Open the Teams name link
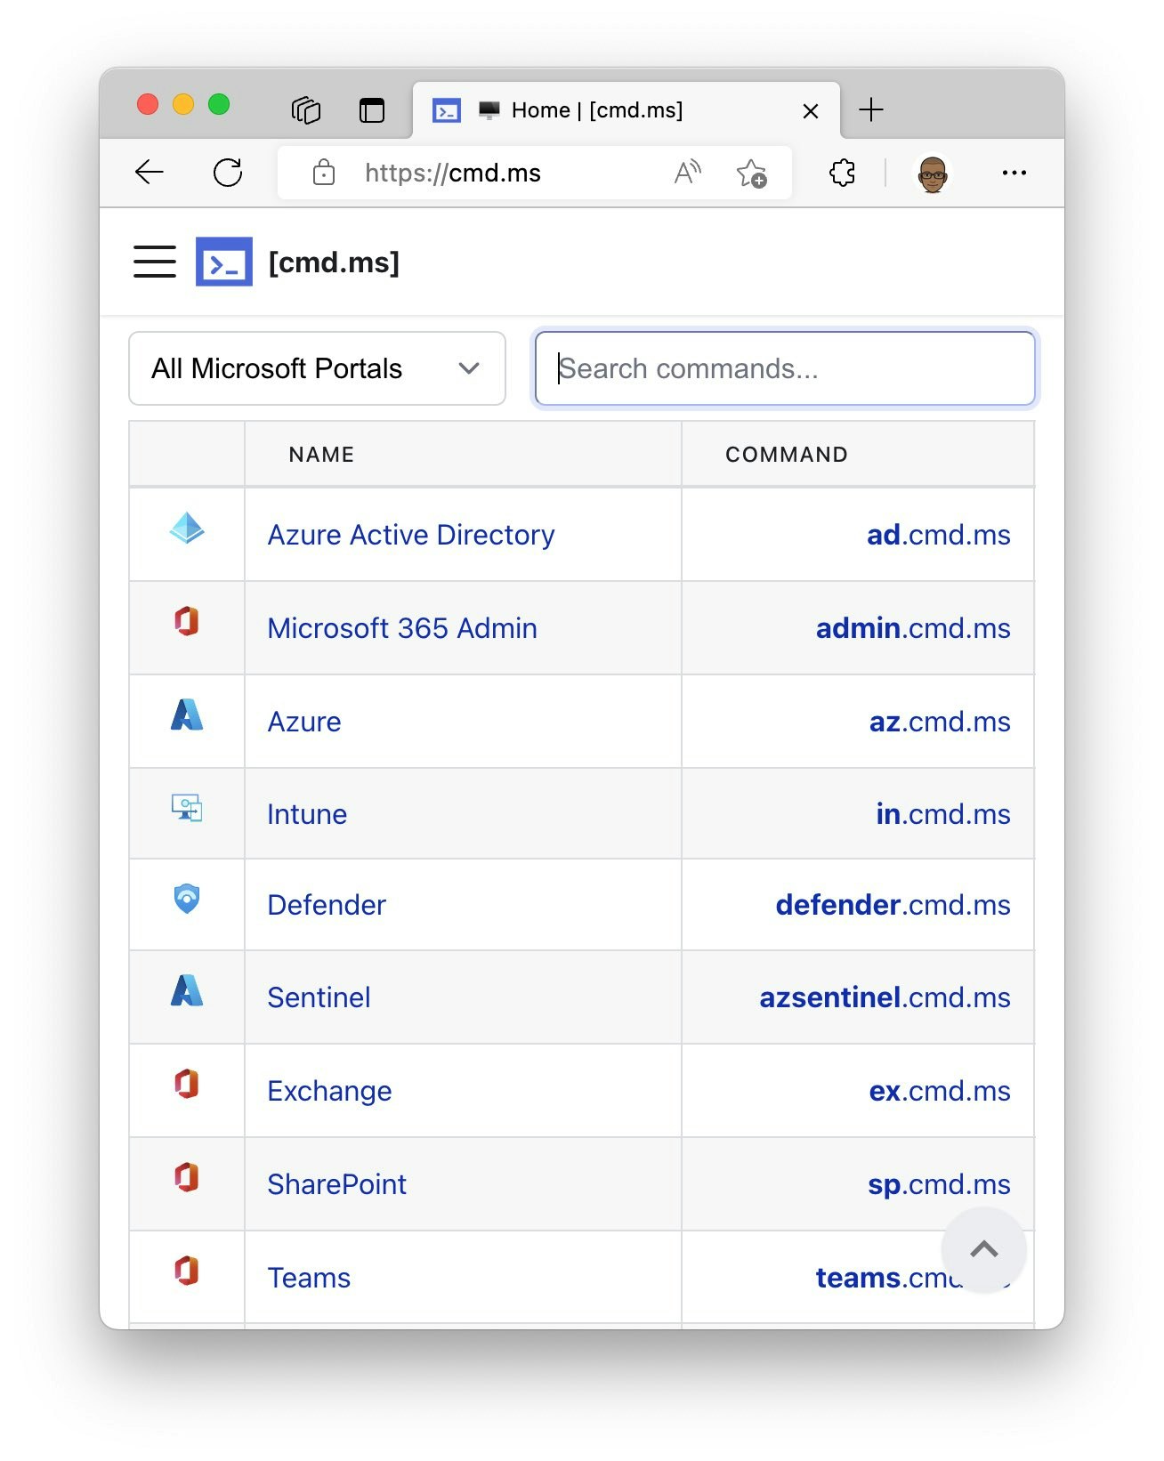Screen dimensions: 1164x1461 click(x=309, y=1278)
